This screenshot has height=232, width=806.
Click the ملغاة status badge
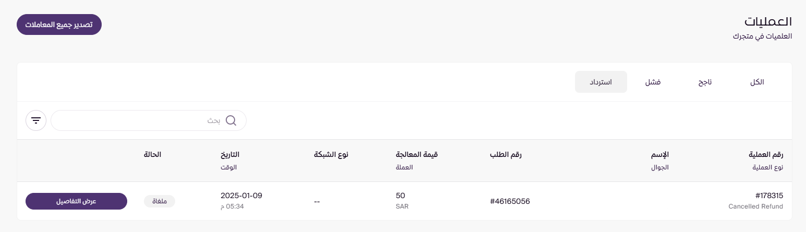[160, 201]
